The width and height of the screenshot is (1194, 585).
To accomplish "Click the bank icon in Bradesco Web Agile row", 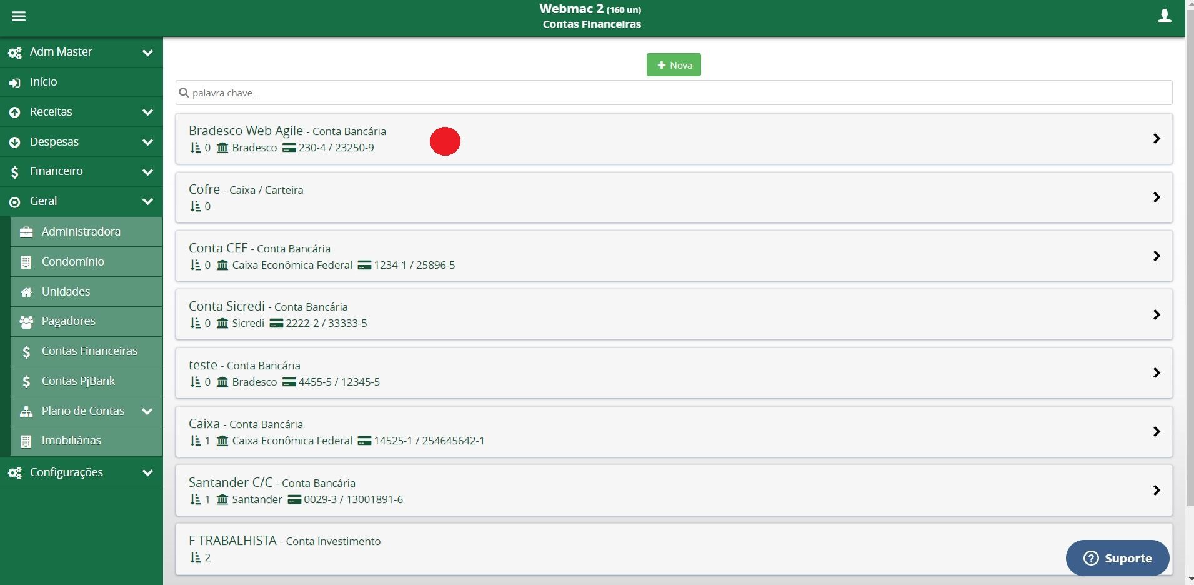I will (222, 148).
